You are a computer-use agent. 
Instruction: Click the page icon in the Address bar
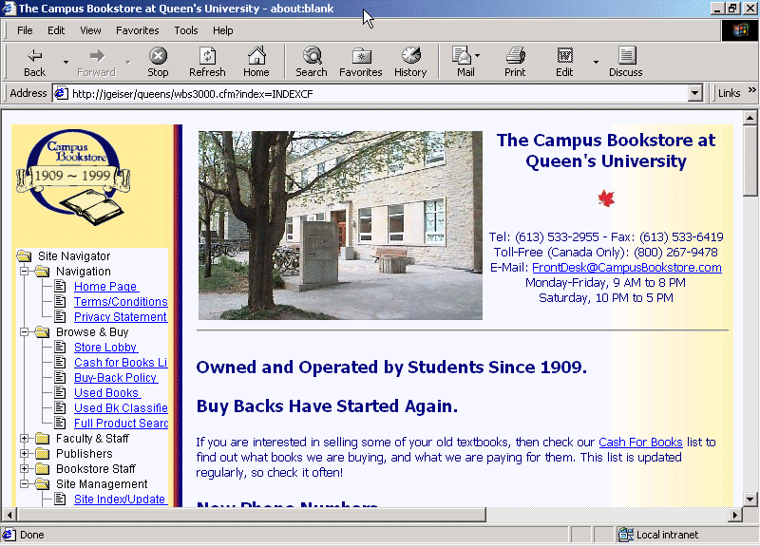tap(61, 93)
